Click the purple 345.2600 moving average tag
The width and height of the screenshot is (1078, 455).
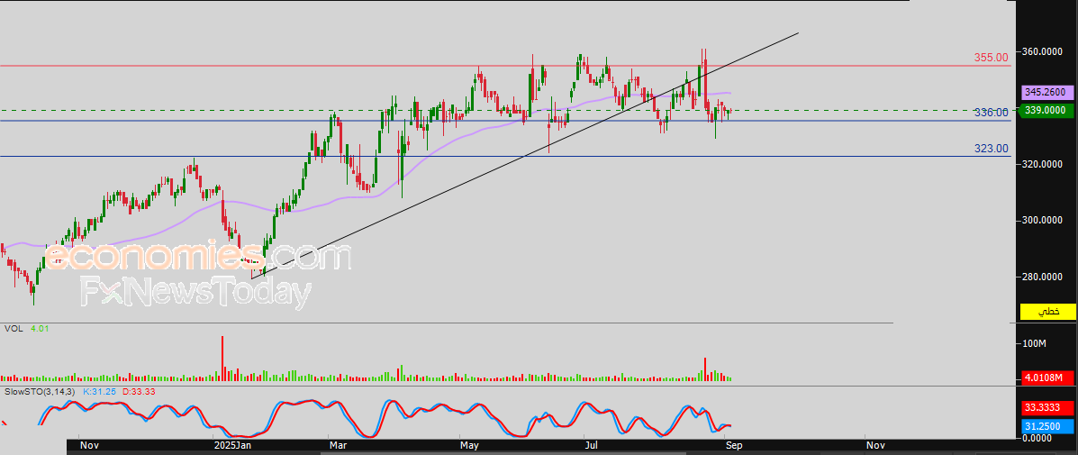[1047, 93]
